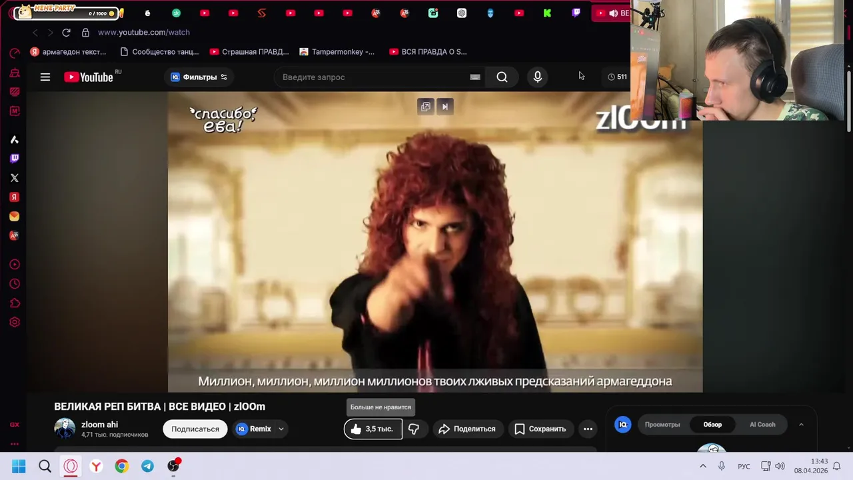Select the www.youtube.com/watch address bar
Viewport: 853px width, 480px height.
pos(144,32)
